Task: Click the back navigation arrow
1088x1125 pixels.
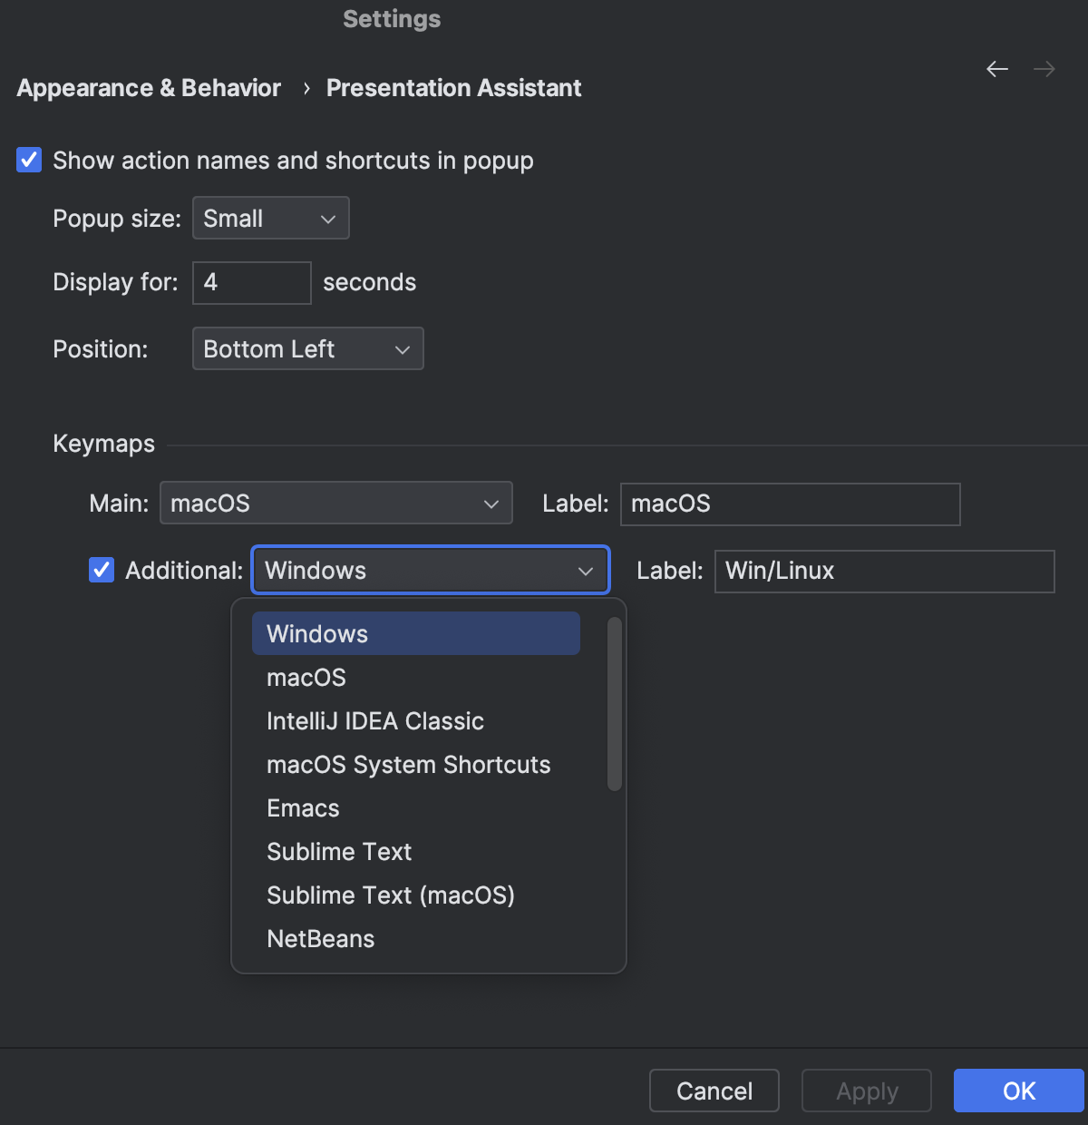Action: [996, 68]
